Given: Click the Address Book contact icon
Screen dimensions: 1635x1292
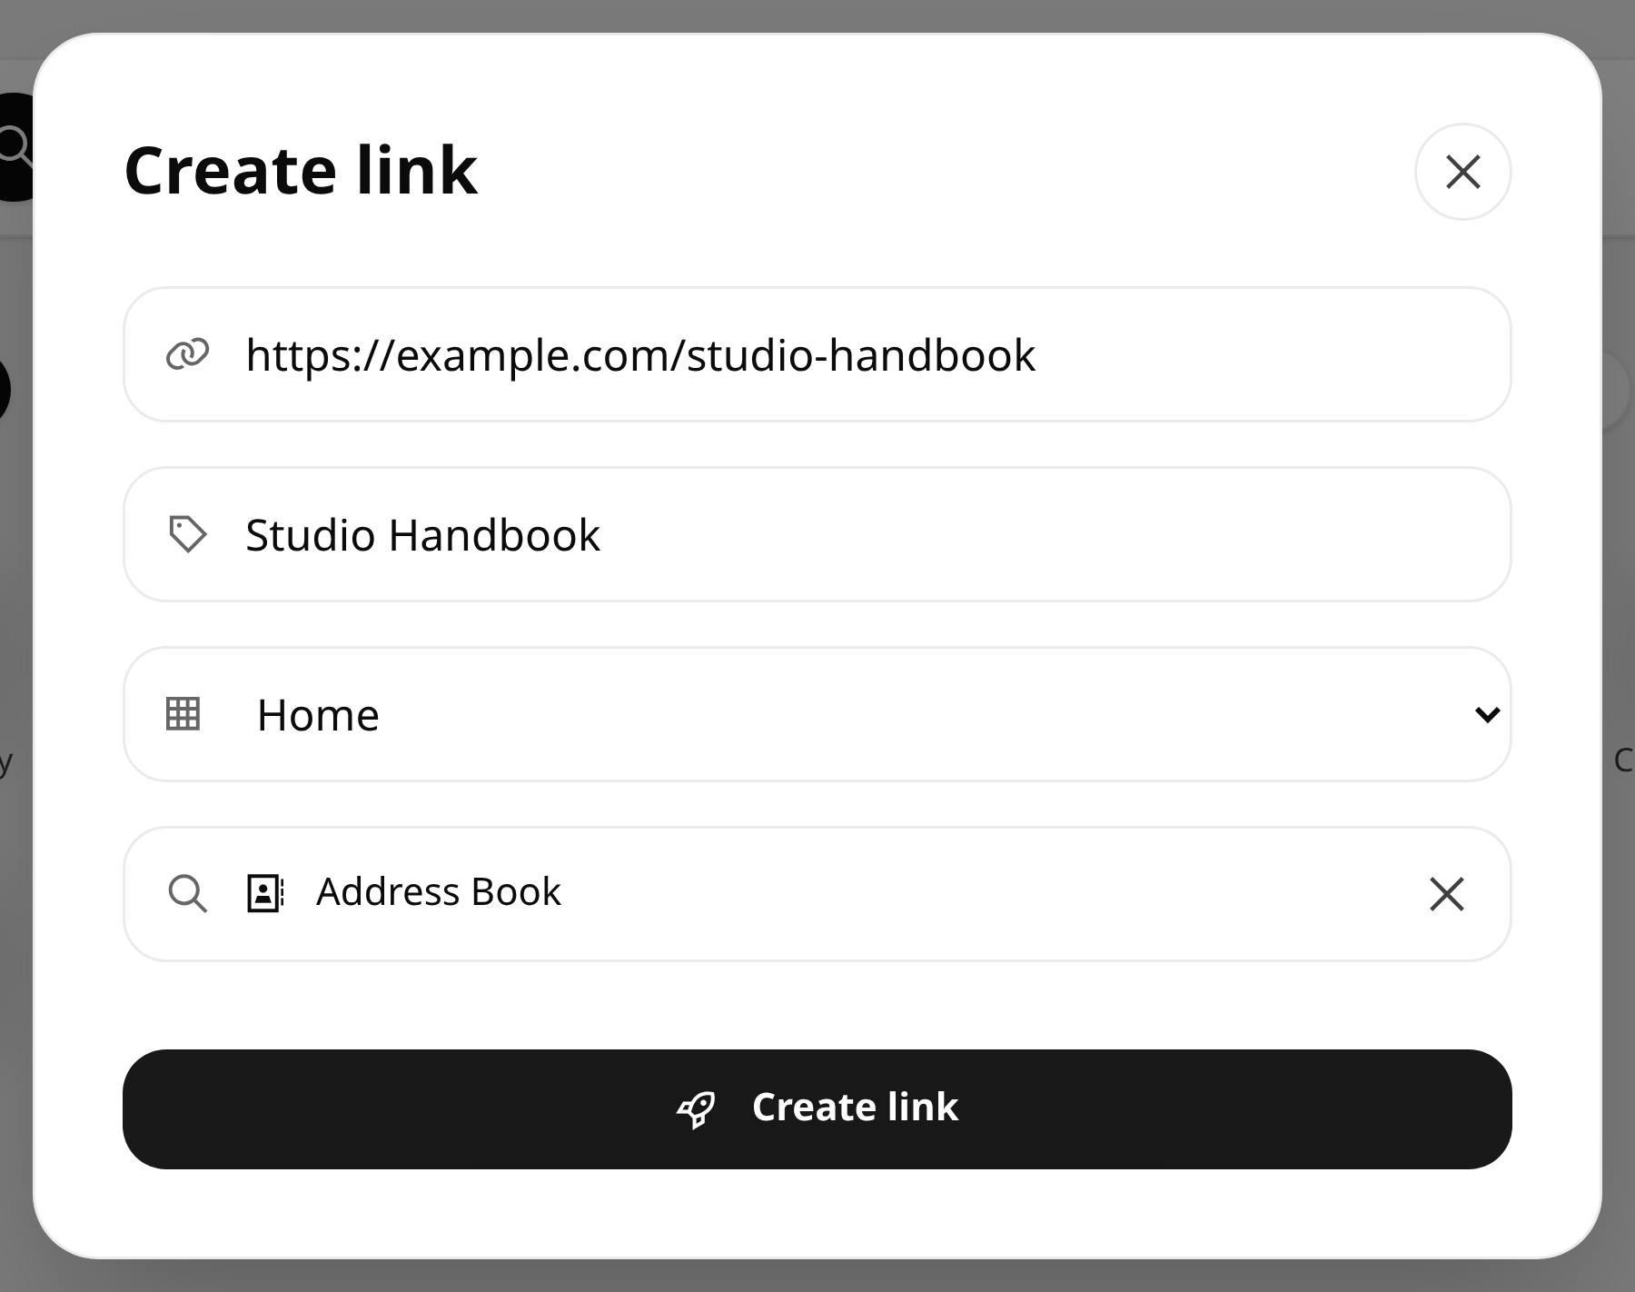Looking at the screenshot, I should [265, 893].
